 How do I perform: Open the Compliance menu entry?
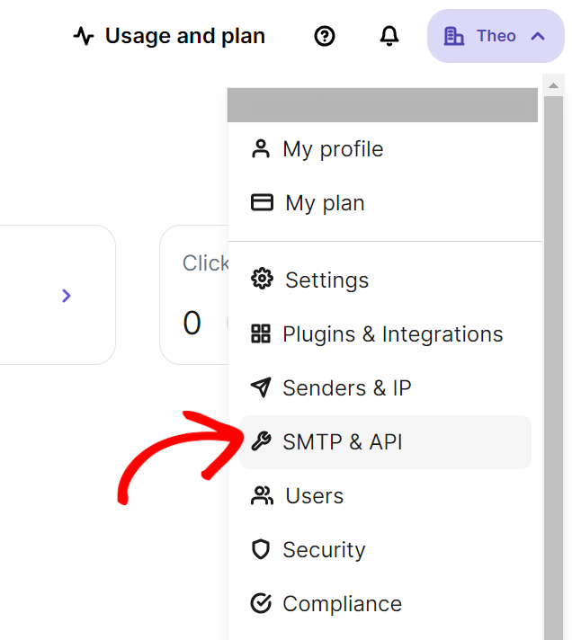click(x=342, y=603)
